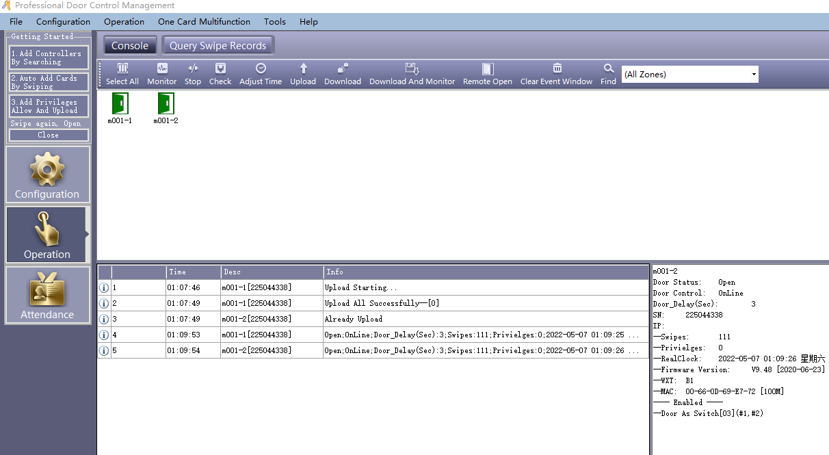829x455 pixels.
Task: Open Find magnifier tool
Action: click(609, 74)
